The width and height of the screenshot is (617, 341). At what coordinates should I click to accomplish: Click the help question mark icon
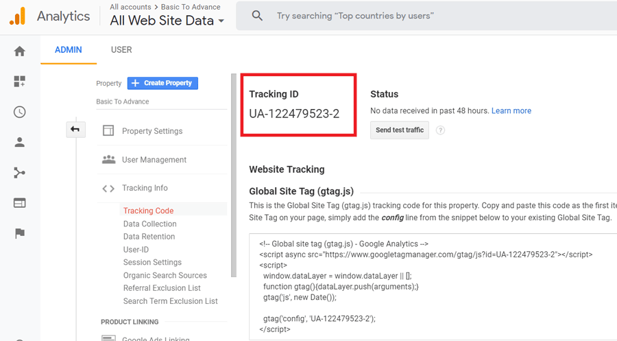point(440,130)
